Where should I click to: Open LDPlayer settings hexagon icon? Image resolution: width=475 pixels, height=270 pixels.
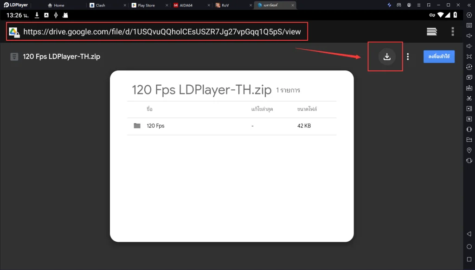[469, 15]
